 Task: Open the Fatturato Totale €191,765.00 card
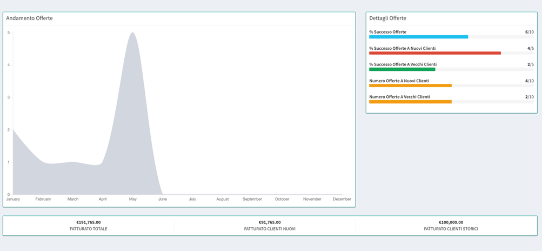[x=89, y=226]
